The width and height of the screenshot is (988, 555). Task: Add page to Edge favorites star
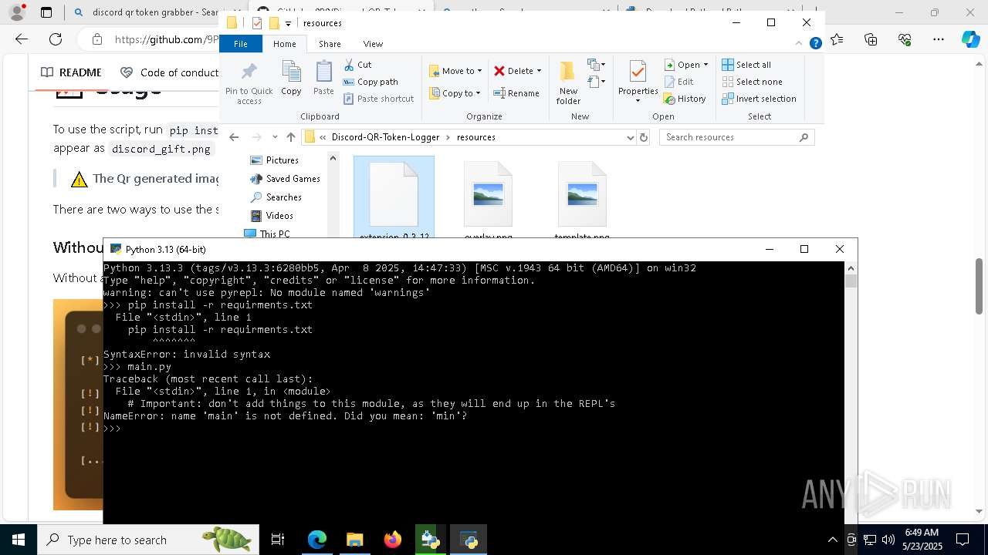point(837,39)
